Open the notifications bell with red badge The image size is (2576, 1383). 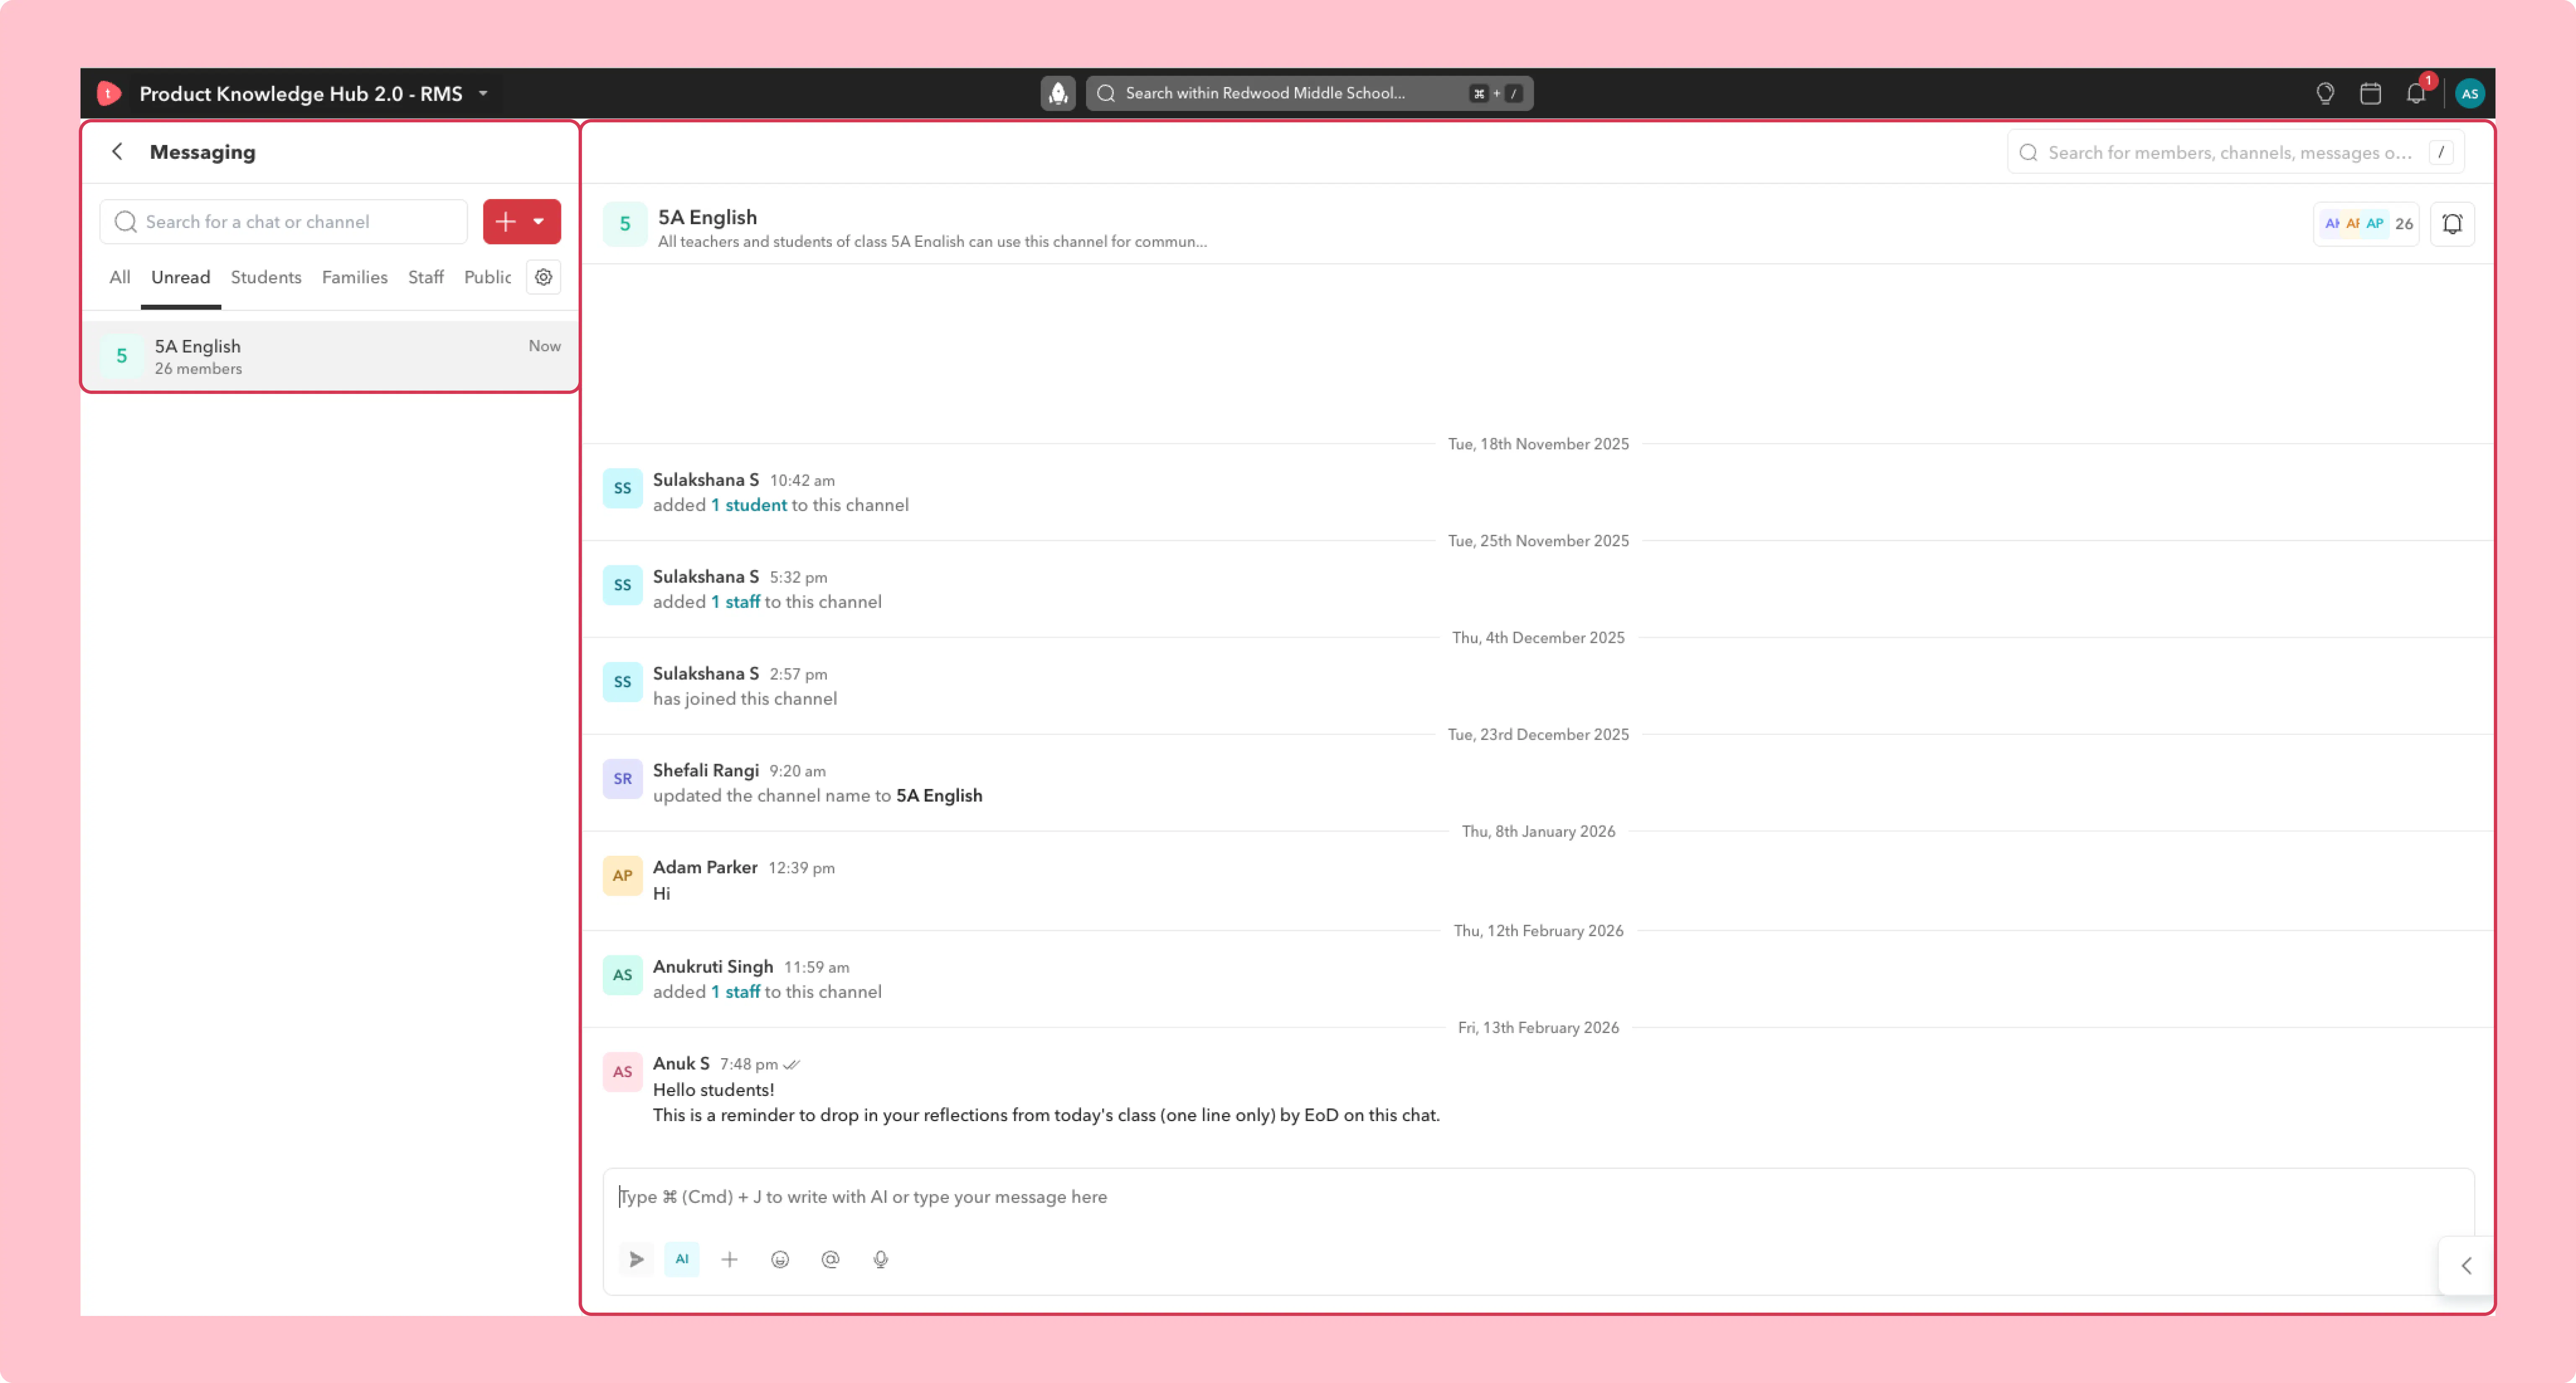pyautogui.click(x=2416, y=93)
